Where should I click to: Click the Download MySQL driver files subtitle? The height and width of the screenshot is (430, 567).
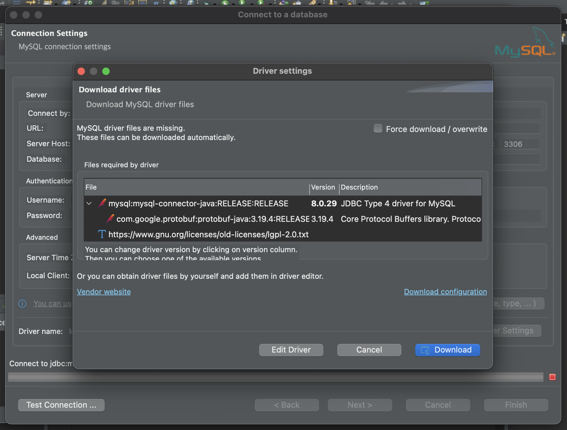pos(140,104)
